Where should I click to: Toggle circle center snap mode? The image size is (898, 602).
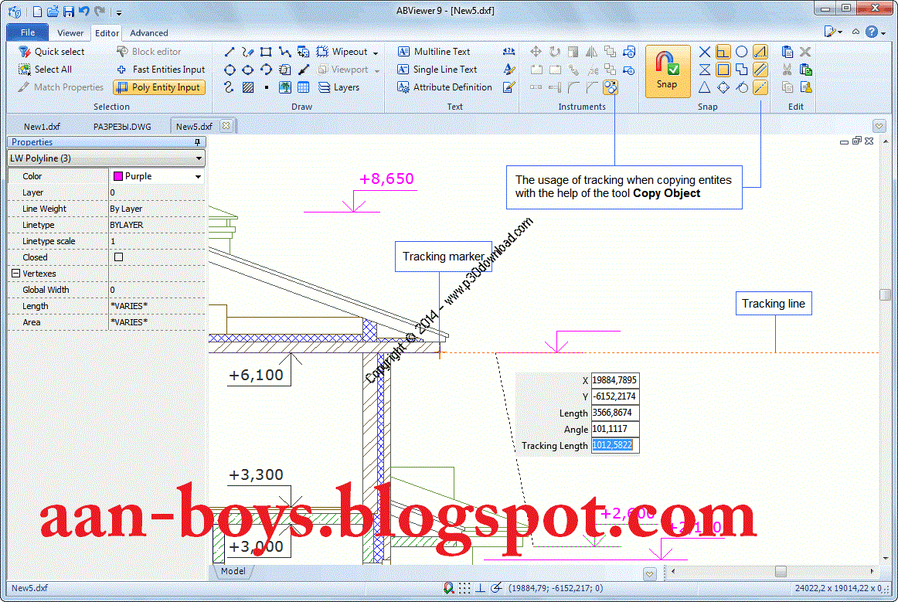tap(742, 52)
